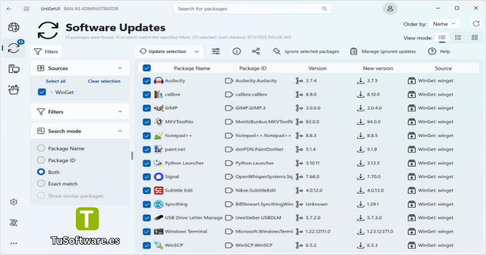Open Manage ignored updates
Viewport: 486px width, 255px height.
(x=383, y=52)
